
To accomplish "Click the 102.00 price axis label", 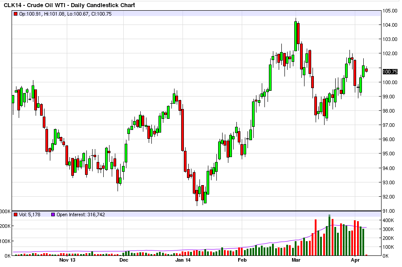I will (390, 53).
